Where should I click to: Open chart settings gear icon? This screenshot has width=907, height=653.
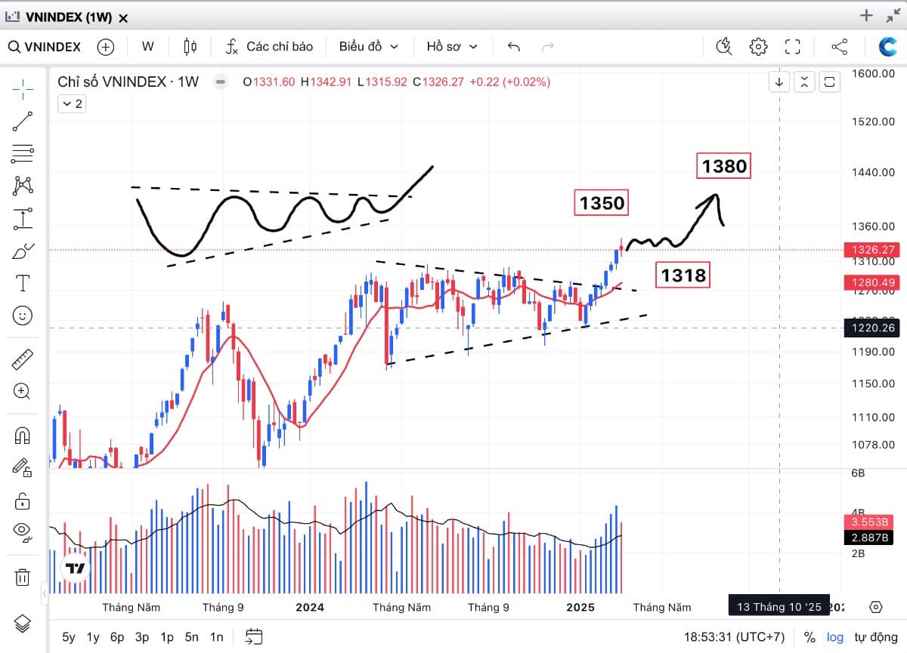758,47
